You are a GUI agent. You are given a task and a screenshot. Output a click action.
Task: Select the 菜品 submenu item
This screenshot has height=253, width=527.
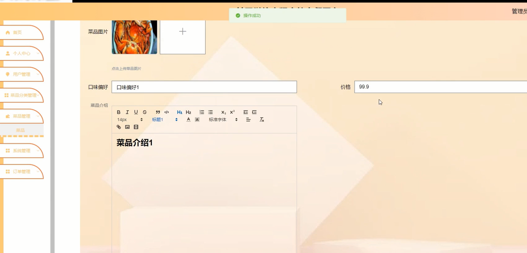click(21, 130)
